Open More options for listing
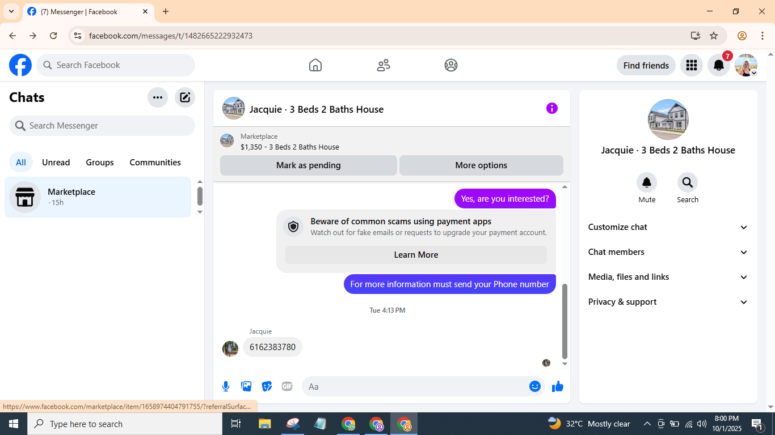Viewport: 775px width, 435px height. (481, 165)
